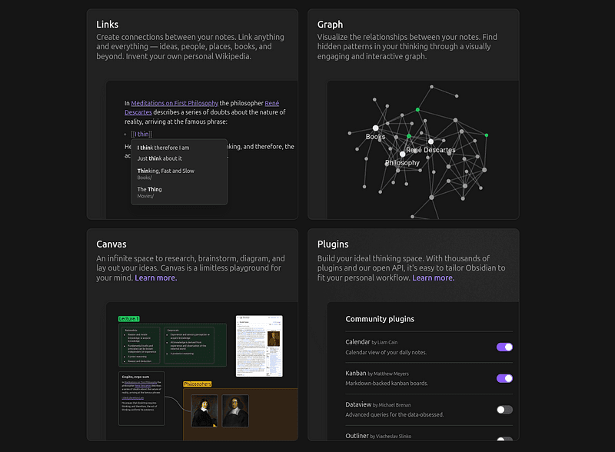Viewport: 615px width, 452px height.
Task: Open the Wikipedia page card on canvas
Action: pyautogui.click(x=259, y=346)
